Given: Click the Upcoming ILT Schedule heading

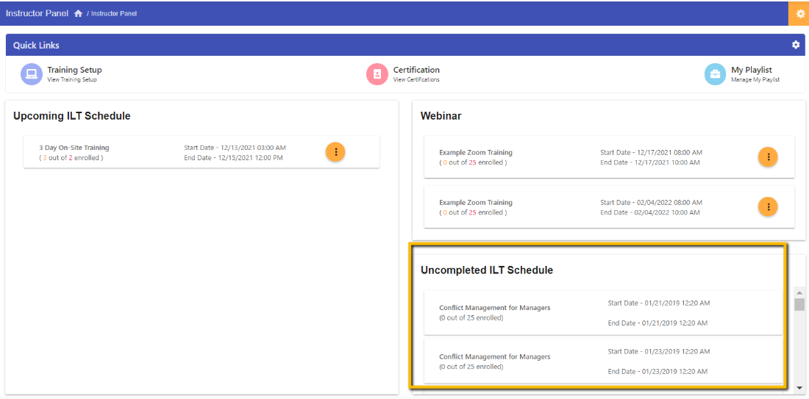Looking at the screenshot, I should tap(72, 116).
